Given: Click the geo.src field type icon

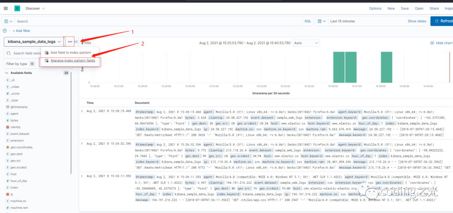Looking at the screenshot, I should coord(8,161).
